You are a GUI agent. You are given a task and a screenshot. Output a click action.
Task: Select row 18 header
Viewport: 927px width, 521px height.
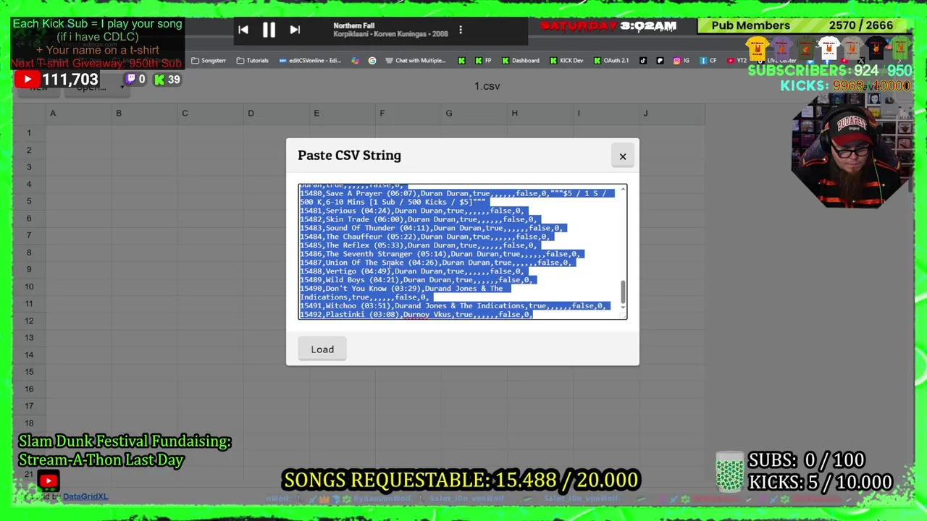click(x=30, y=423)
